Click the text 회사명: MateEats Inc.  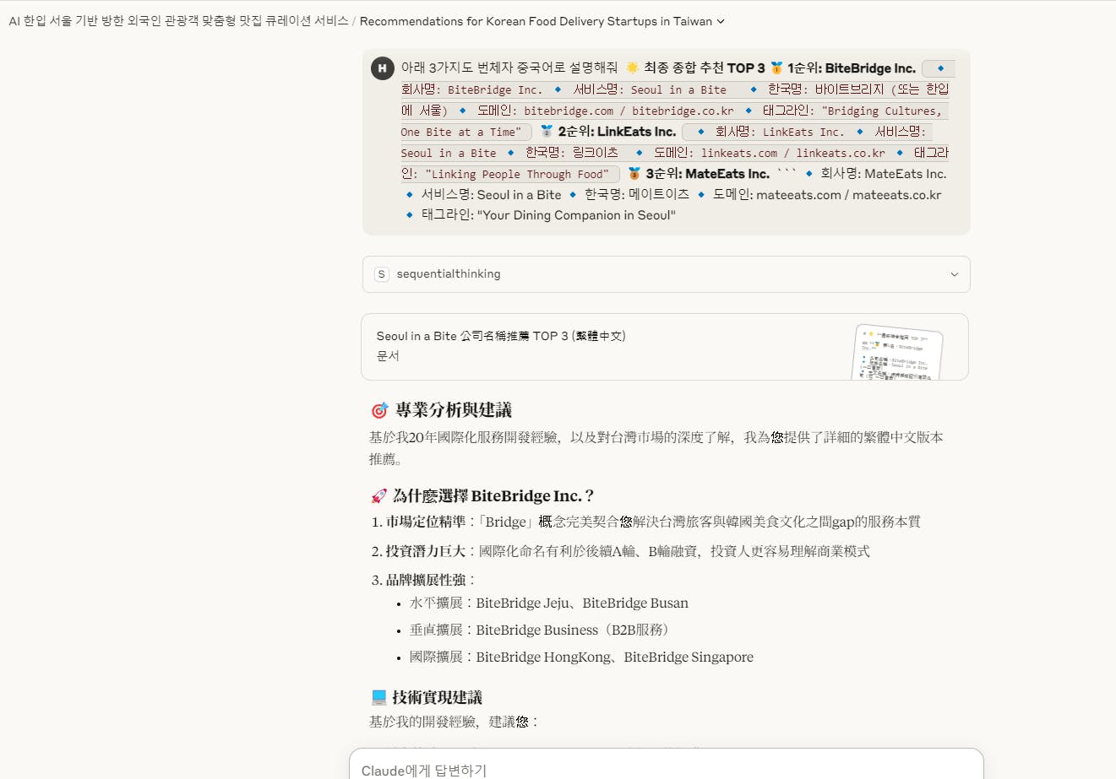point(883,174)
